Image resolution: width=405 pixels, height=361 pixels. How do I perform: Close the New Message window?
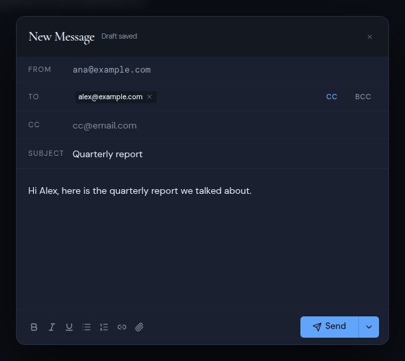[370, 37]
